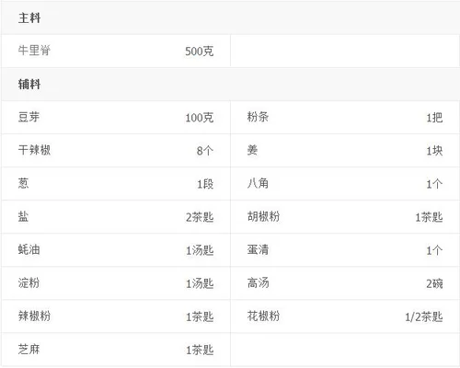Open the 豆芽 ingredient link

29,117
